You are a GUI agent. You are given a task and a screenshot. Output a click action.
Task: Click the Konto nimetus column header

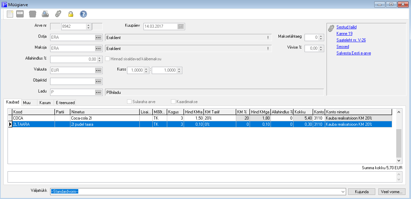coord(358,112)
